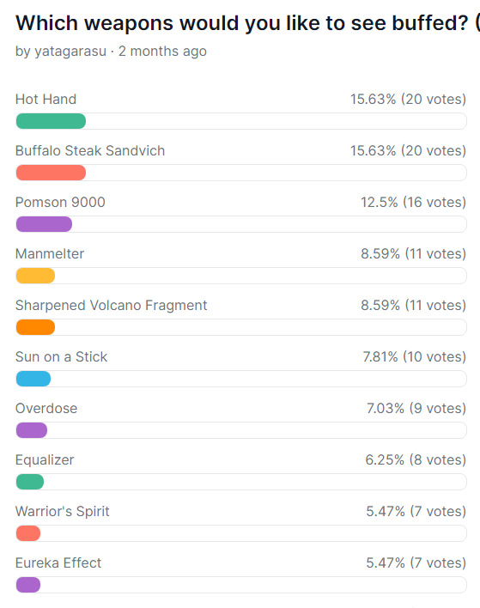Click the '2 months ago' timestamp
The image size is (480, 608).
[162, 52]
